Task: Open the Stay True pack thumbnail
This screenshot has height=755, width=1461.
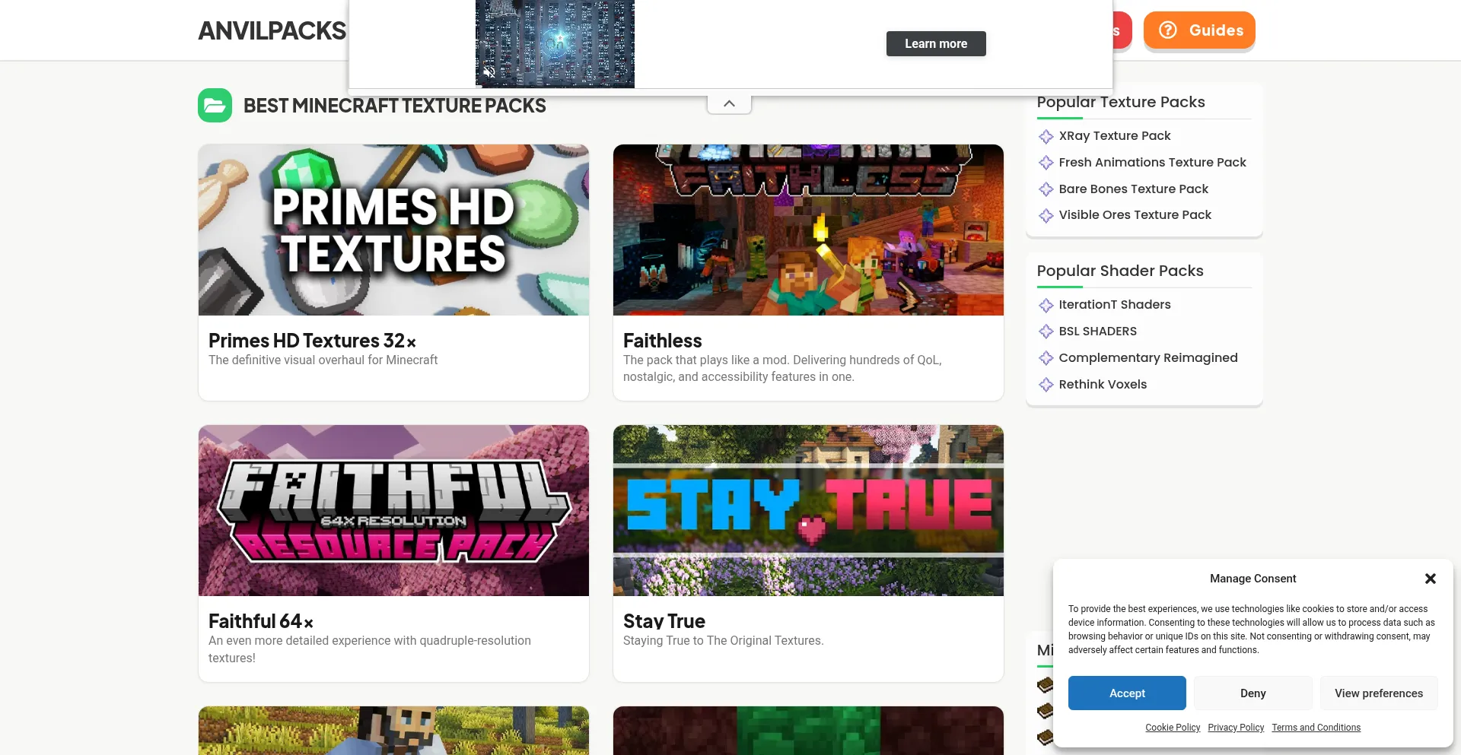Action: coord(808,510)
